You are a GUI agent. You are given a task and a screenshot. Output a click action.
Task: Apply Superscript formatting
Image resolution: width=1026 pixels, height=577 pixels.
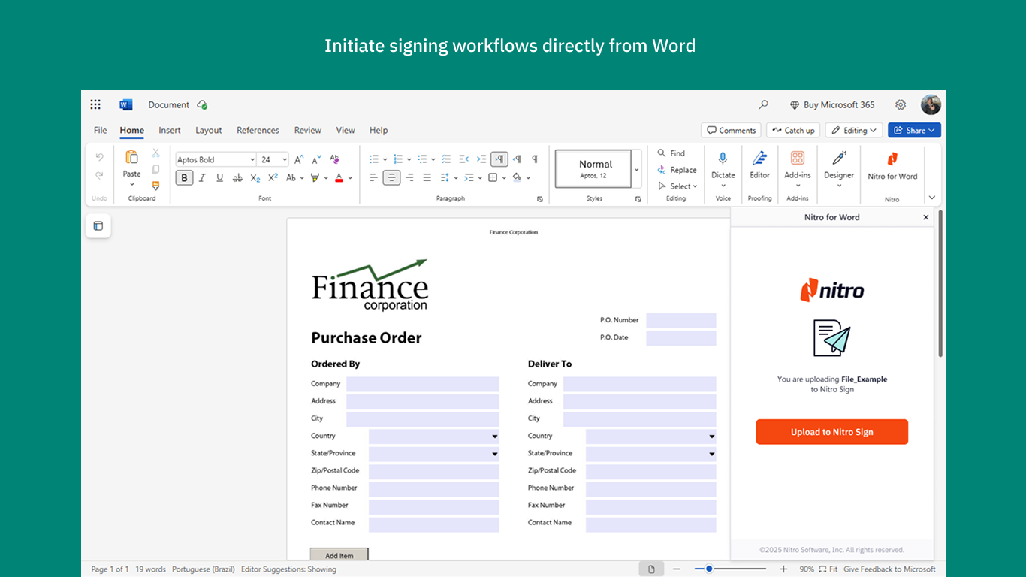[273, 178]
